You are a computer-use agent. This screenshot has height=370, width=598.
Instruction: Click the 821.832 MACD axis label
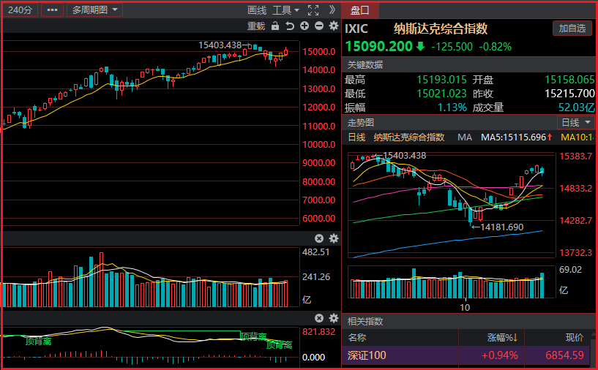click(319, 332)
